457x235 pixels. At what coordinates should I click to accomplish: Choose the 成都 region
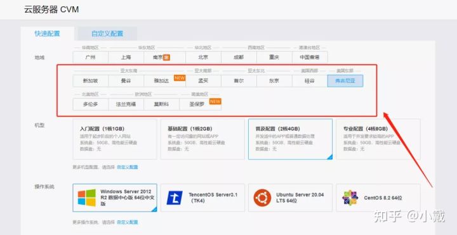(x=239, y=57)
